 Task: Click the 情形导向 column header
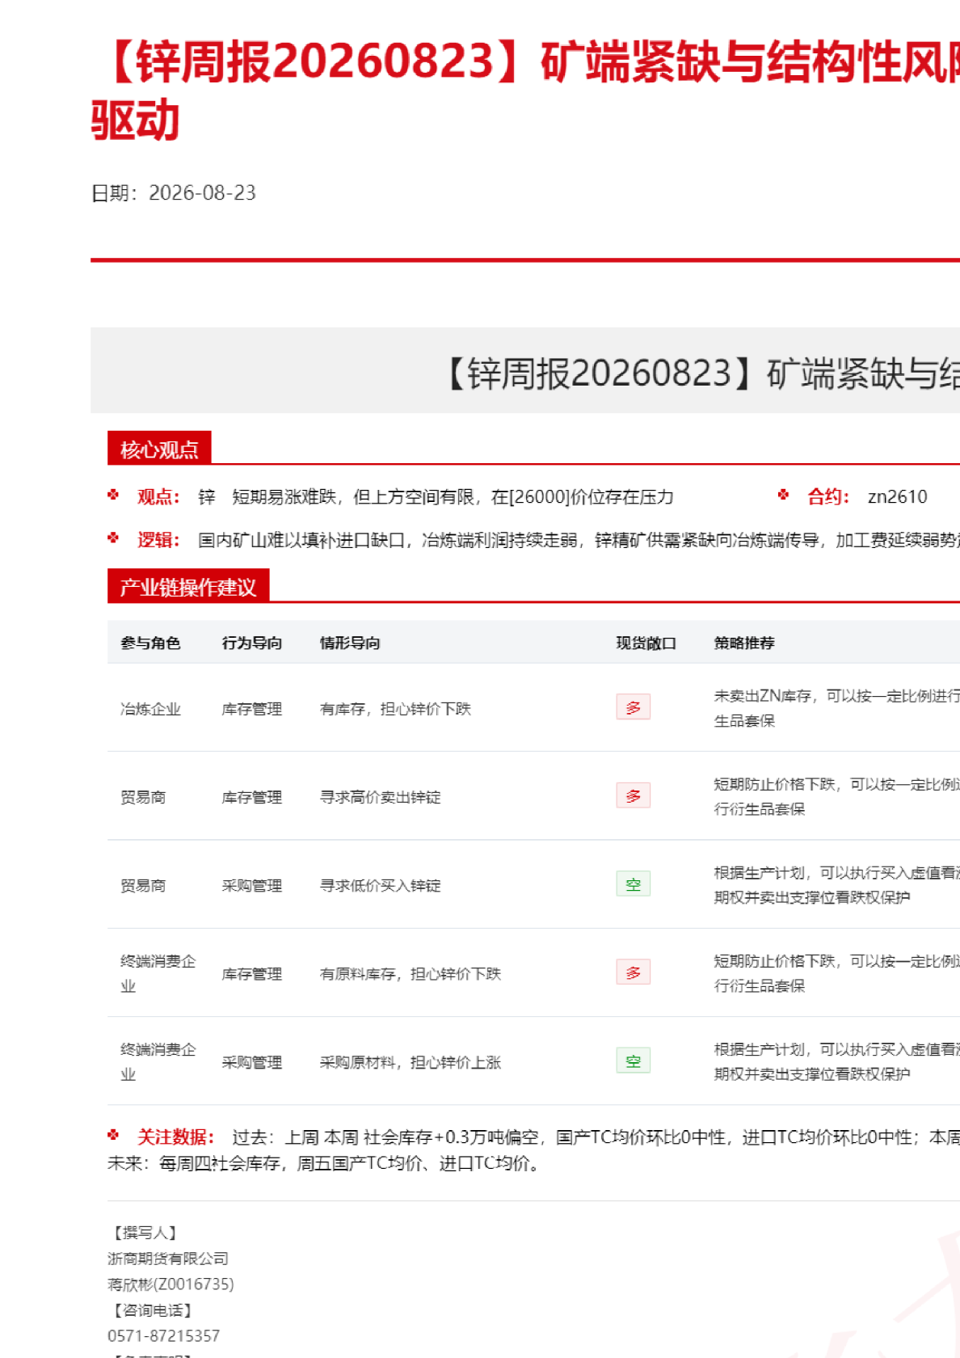tap(350, 643)
